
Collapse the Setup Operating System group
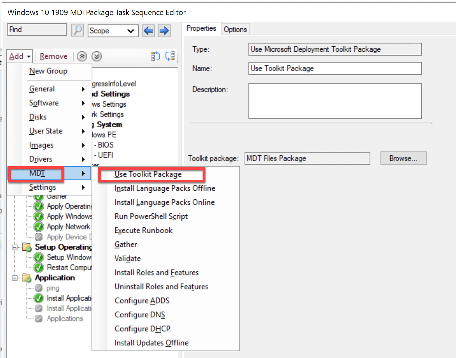pyautogui.click(x=15, y=247)
